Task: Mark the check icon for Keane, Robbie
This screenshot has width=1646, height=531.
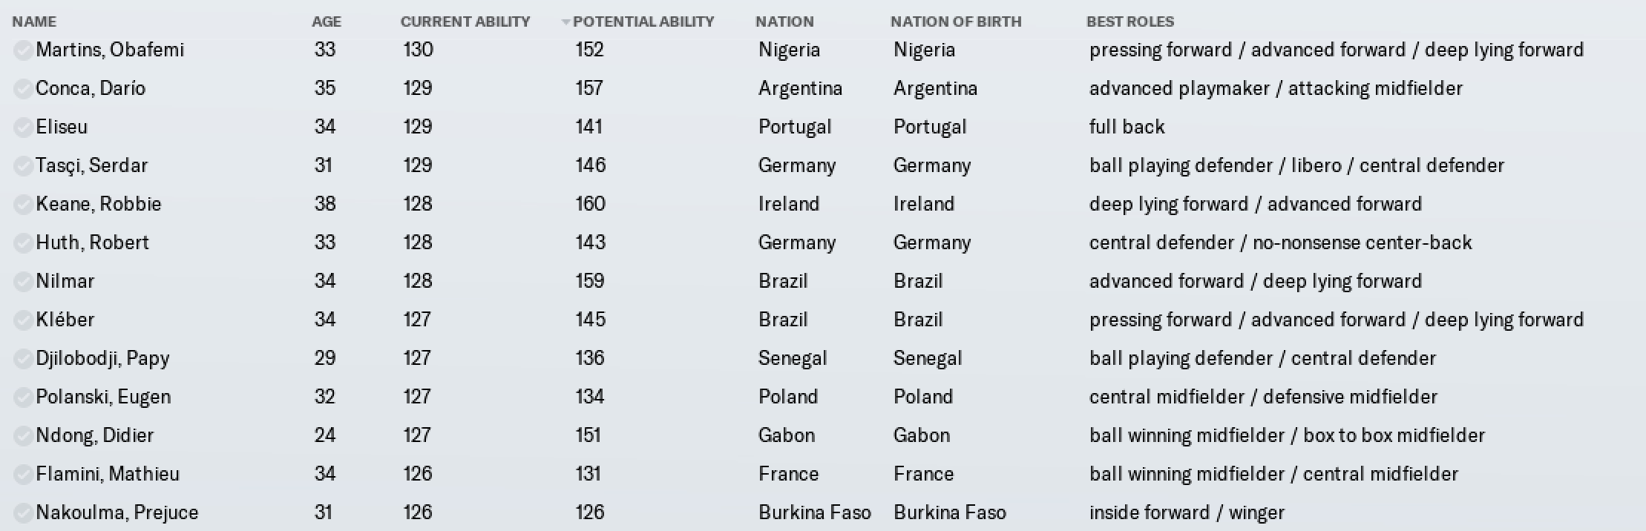Action: [24, 205]
